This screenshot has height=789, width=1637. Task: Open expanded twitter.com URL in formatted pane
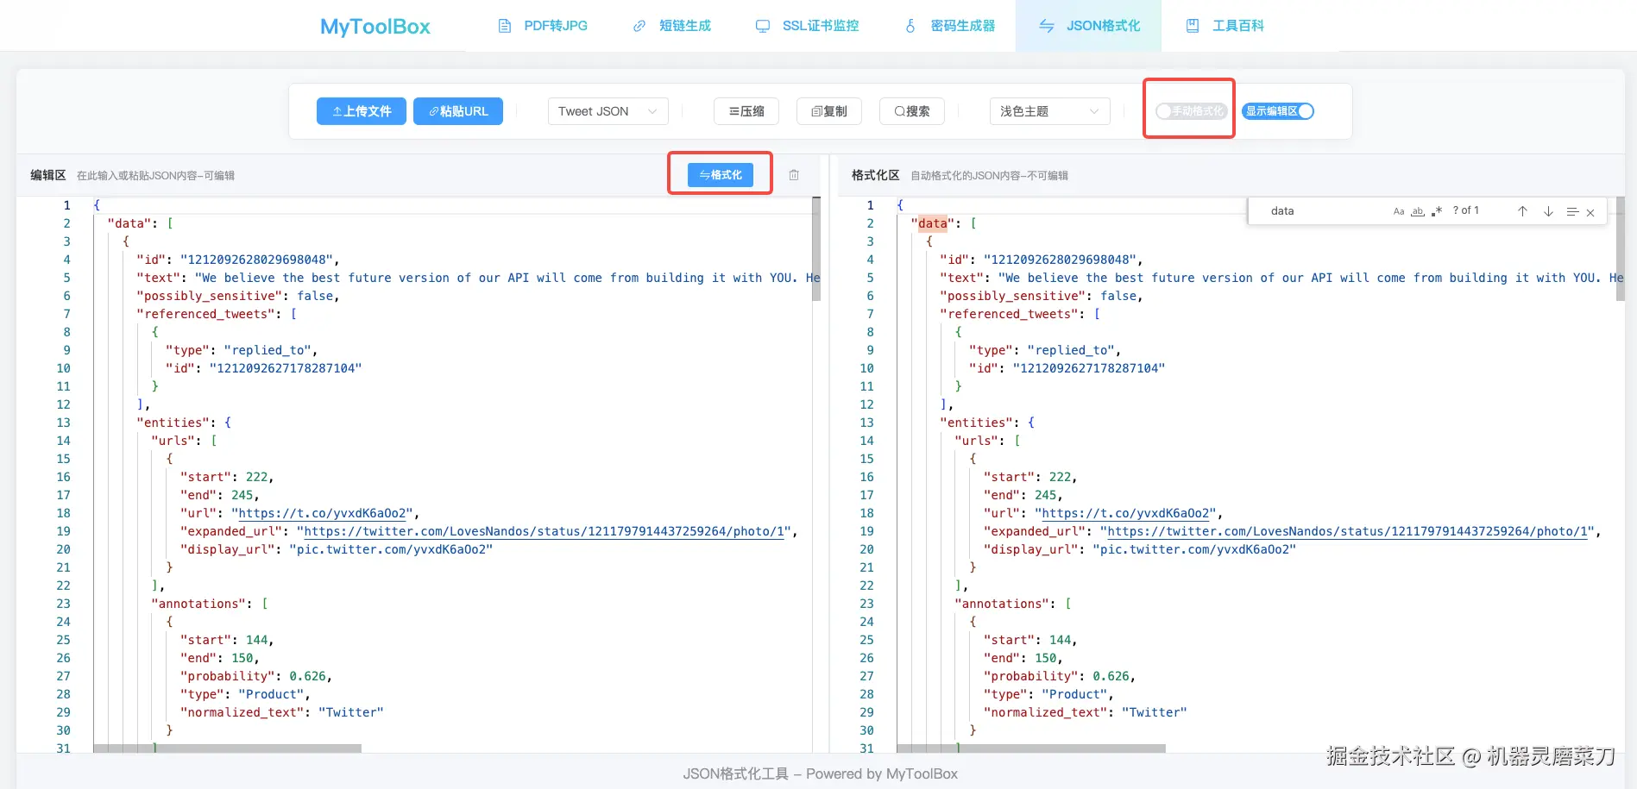(1348, 531)
